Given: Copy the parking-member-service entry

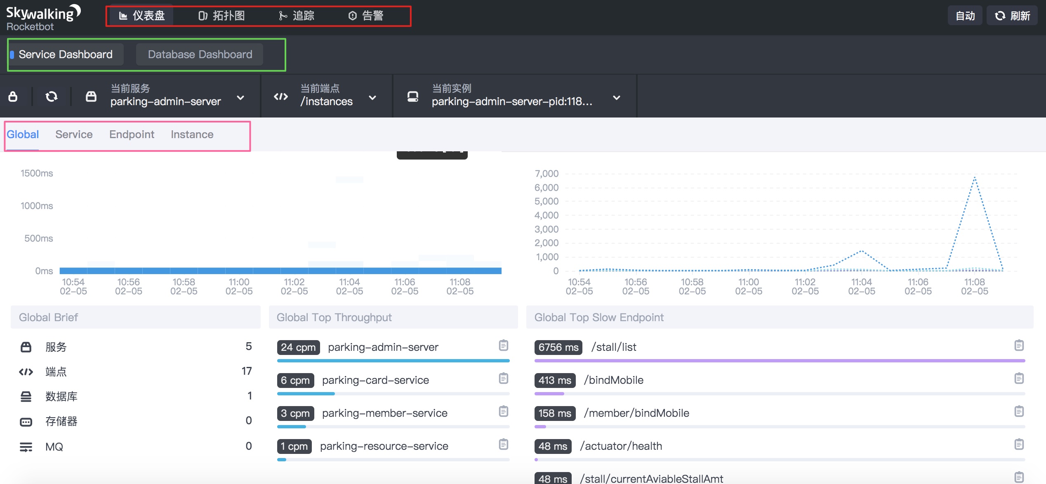Looking at the screenshot, I should 503,411.
